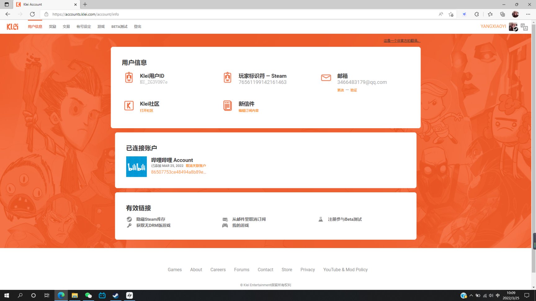Open 从邮件里取消订阅 link

(249, 219)
